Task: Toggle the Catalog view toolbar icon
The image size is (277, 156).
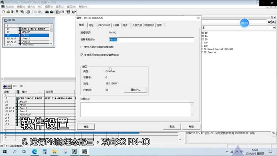Action: click(58, 12)
